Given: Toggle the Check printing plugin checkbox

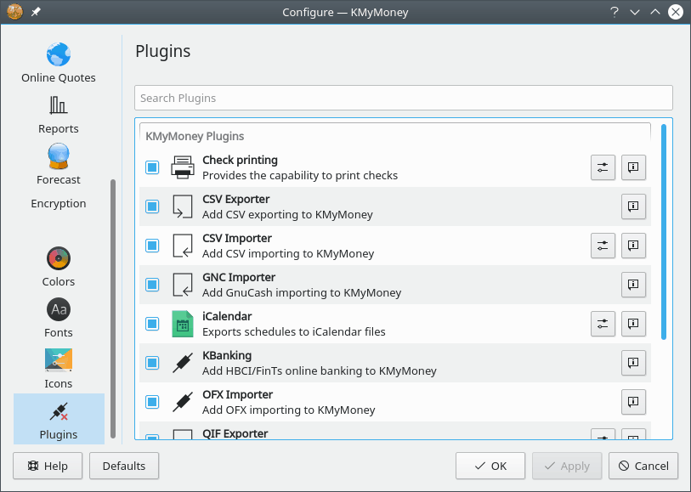Looking at the screenshot, I should [x=152, y=167].
